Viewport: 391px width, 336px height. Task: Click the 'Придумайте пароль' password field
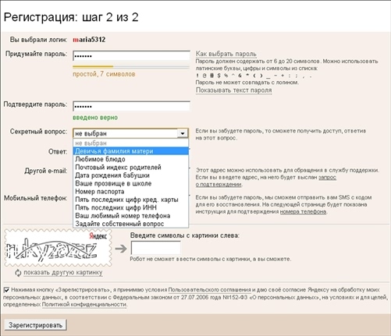pyautogui.click(x=131, y=56)
